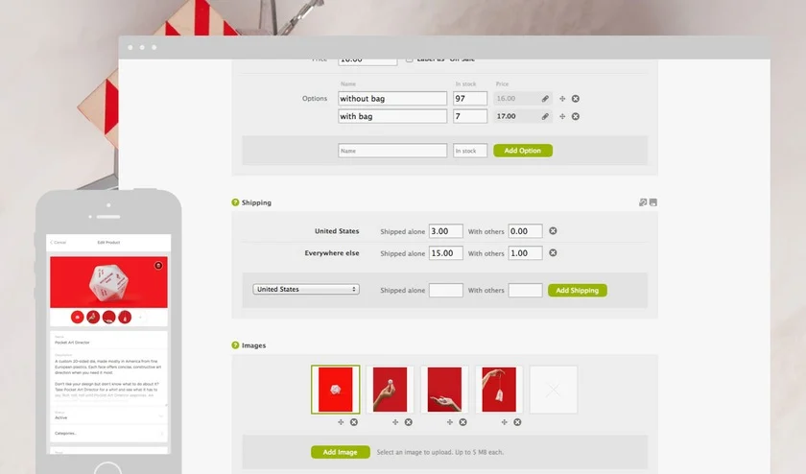
Task: Click the move handle for 'without bag' option
Action: click(562, 99)
